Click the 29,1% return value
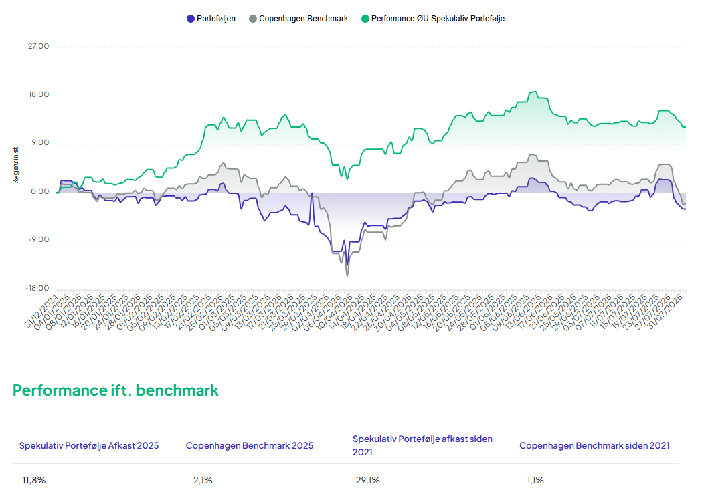Screen dimensions: 706x492 point(367,480)
